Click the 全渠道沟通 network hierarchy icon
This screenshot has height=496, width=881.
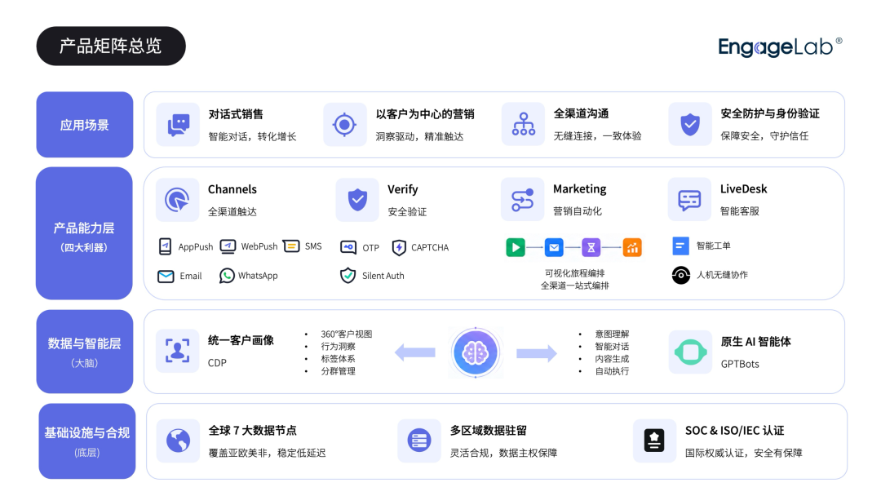pos(523,124)
